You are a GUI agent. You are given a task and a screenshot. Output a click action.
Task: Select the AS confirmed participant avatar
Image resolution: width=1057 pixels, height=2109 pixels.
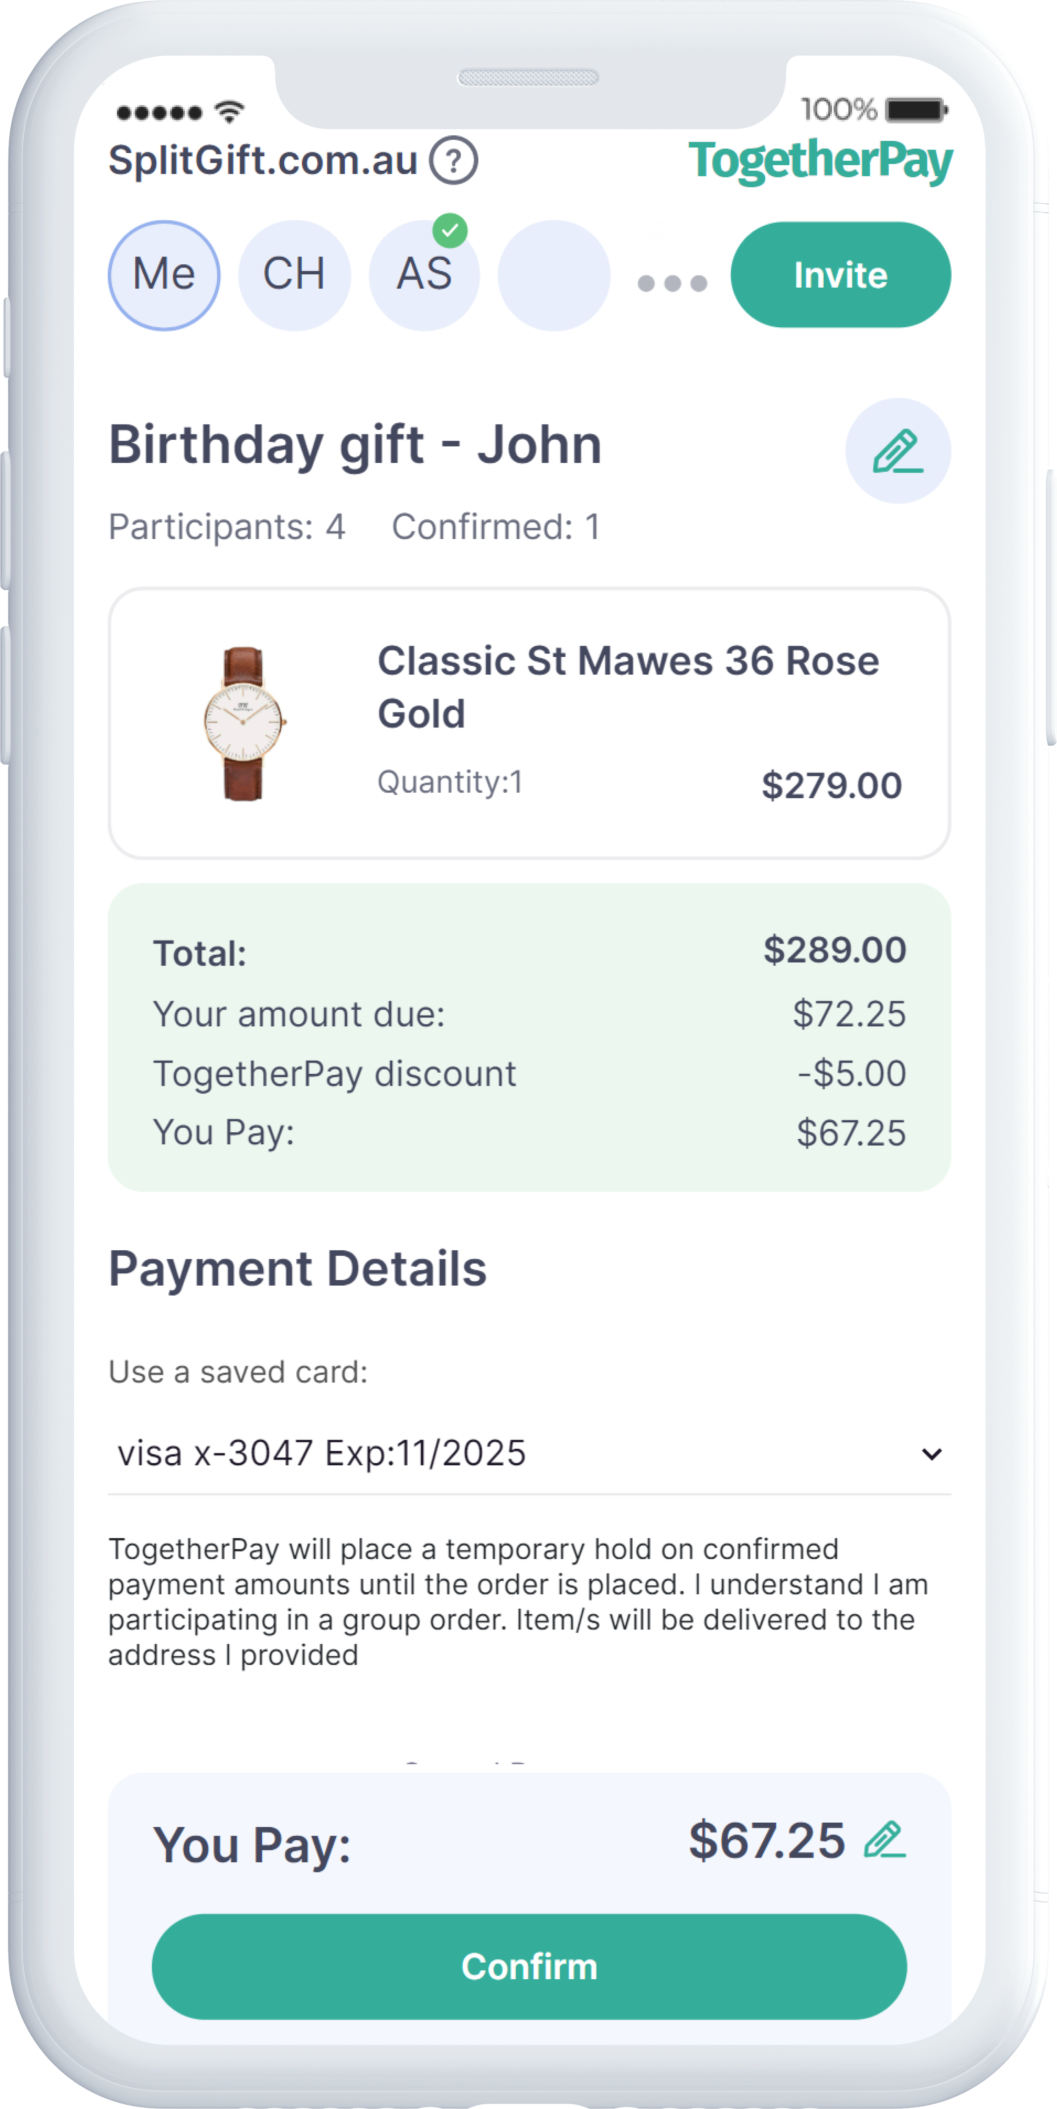click(x=424, y=275)
